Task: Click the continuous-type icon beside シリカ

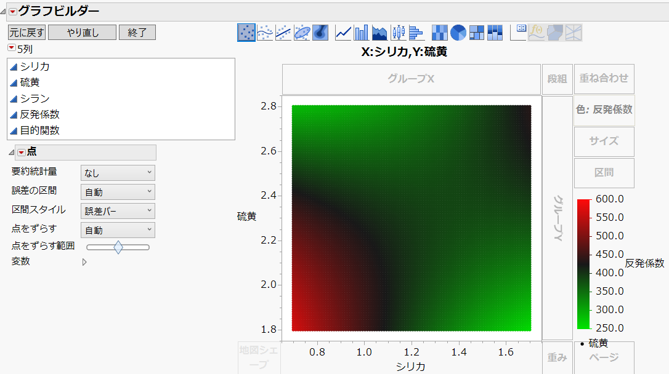Action: [x=14, y=67]
